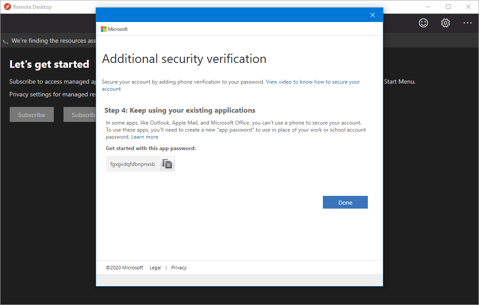This screenshot has width=479, height=305.
Task: Close the Remote Desktop window
Action: 468,7
